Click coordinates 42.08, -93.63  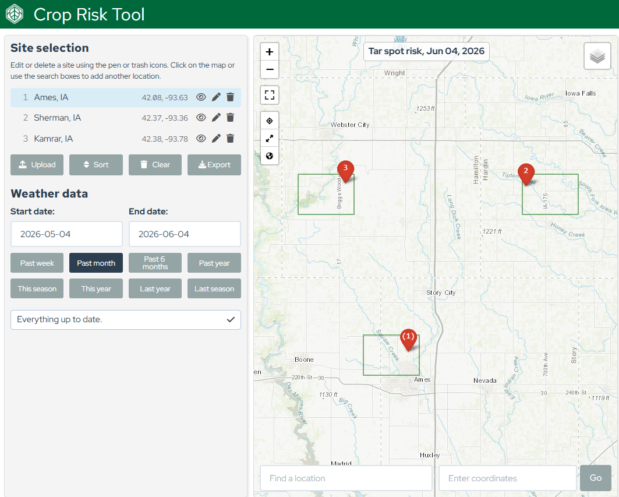click(165, 97)
